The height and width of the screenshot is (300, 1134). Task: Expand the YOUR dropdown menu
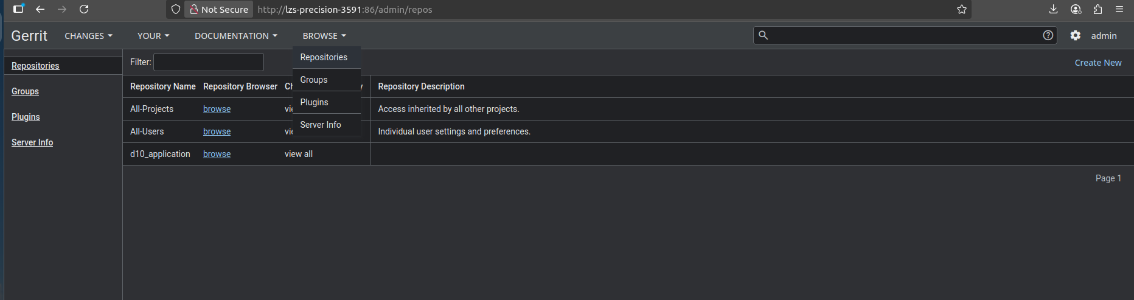tap(153, 36)
